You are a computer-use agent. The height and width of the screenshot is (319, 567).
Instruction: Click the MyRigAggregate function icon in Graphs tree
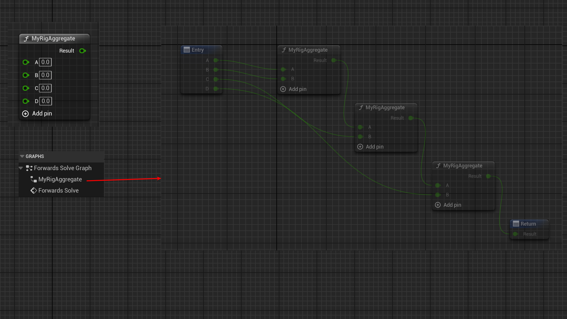coord(34,179)
